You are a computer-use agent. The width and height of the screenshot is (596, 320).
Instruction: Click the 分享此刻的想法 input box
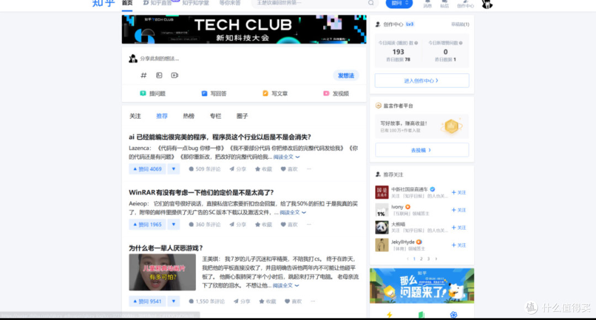pos(159,58)
